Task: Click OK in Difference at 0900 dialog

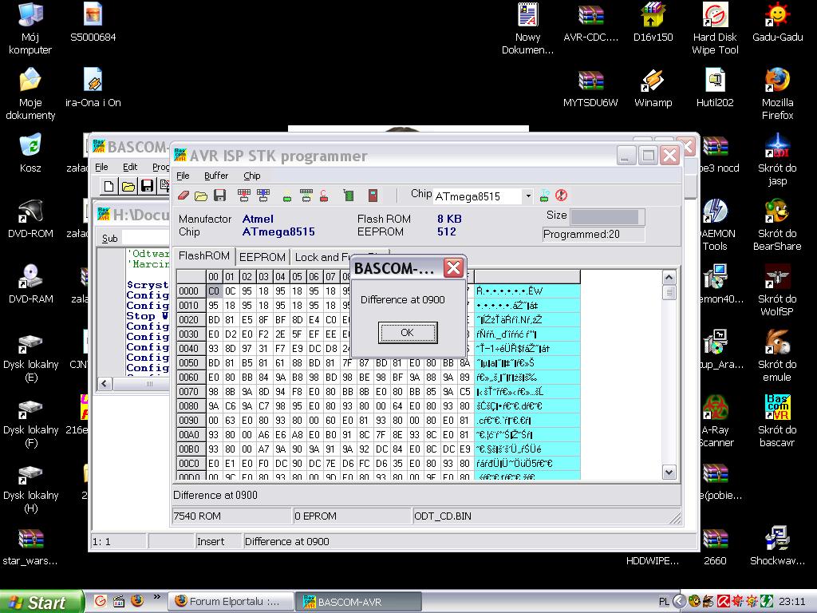Action: (x=408, y=333)
